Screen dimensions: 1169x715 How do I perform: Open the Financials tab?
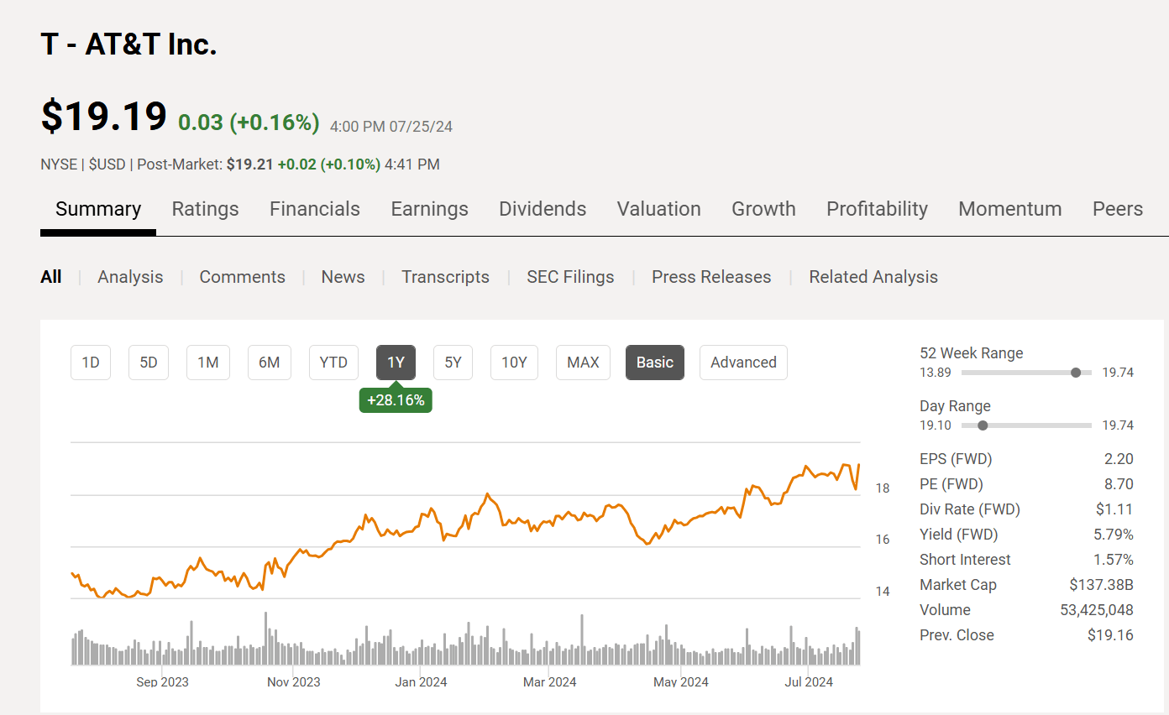click(x=314, y=209)
